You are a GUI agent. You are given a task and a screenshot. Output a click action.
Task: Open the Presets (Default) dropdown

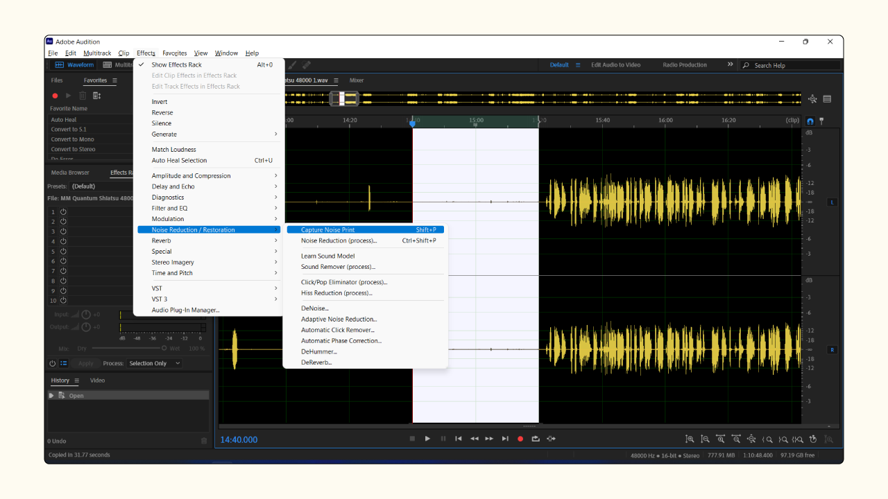click(102, 186)
